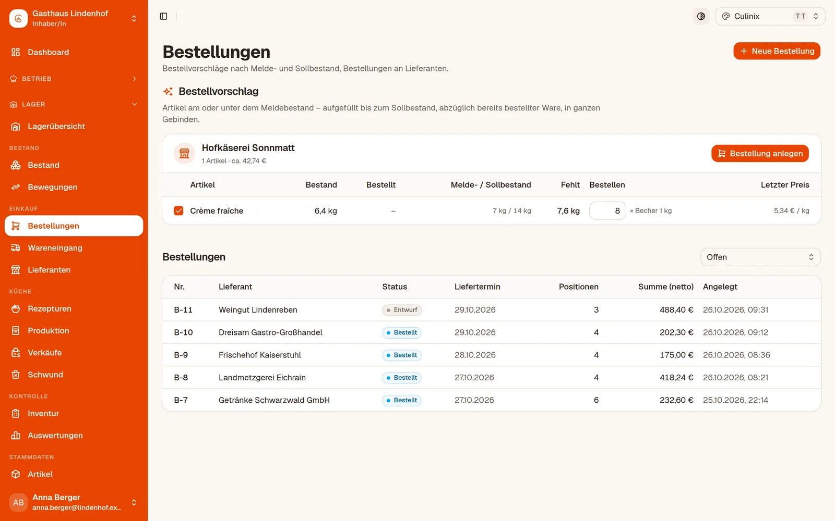Click the Bestand boxes icon

pos(16,165)
